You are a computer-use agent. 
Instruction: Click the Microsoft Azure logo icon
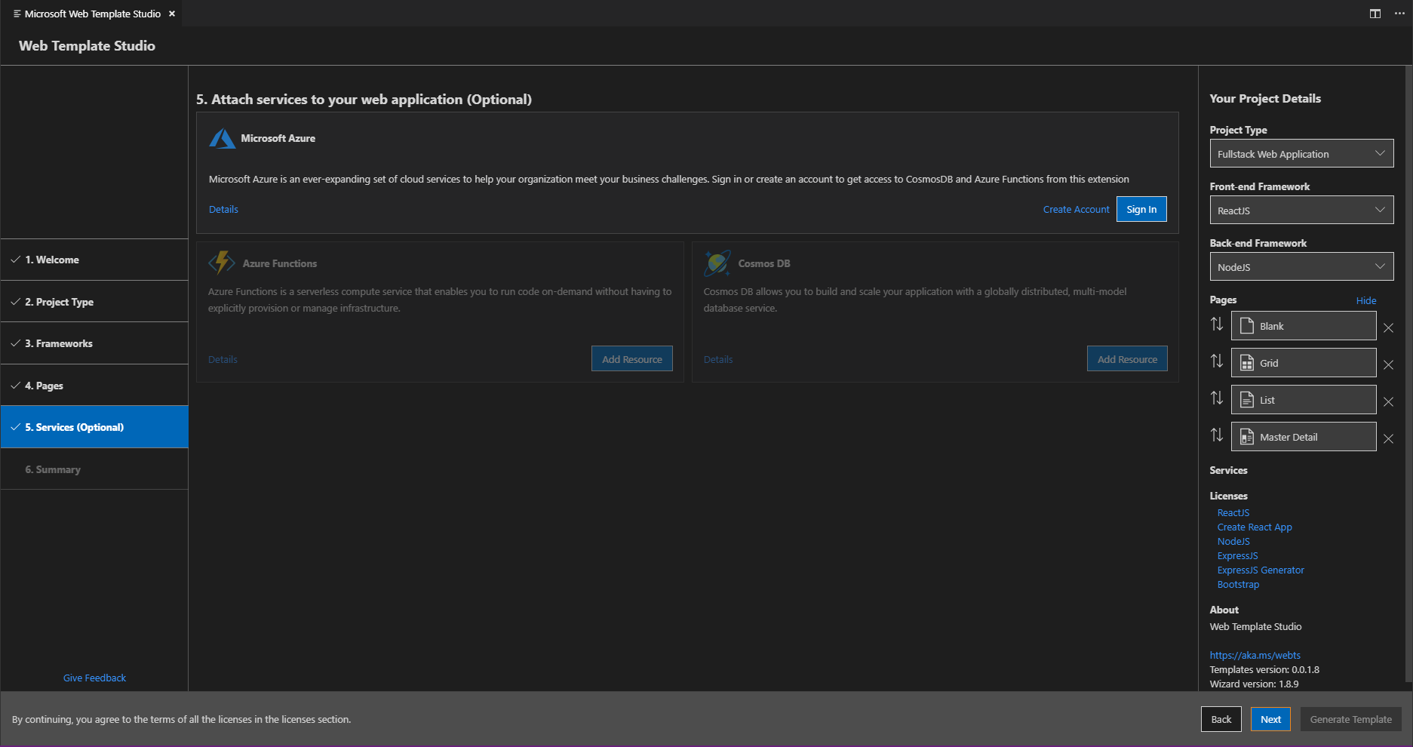222,139
